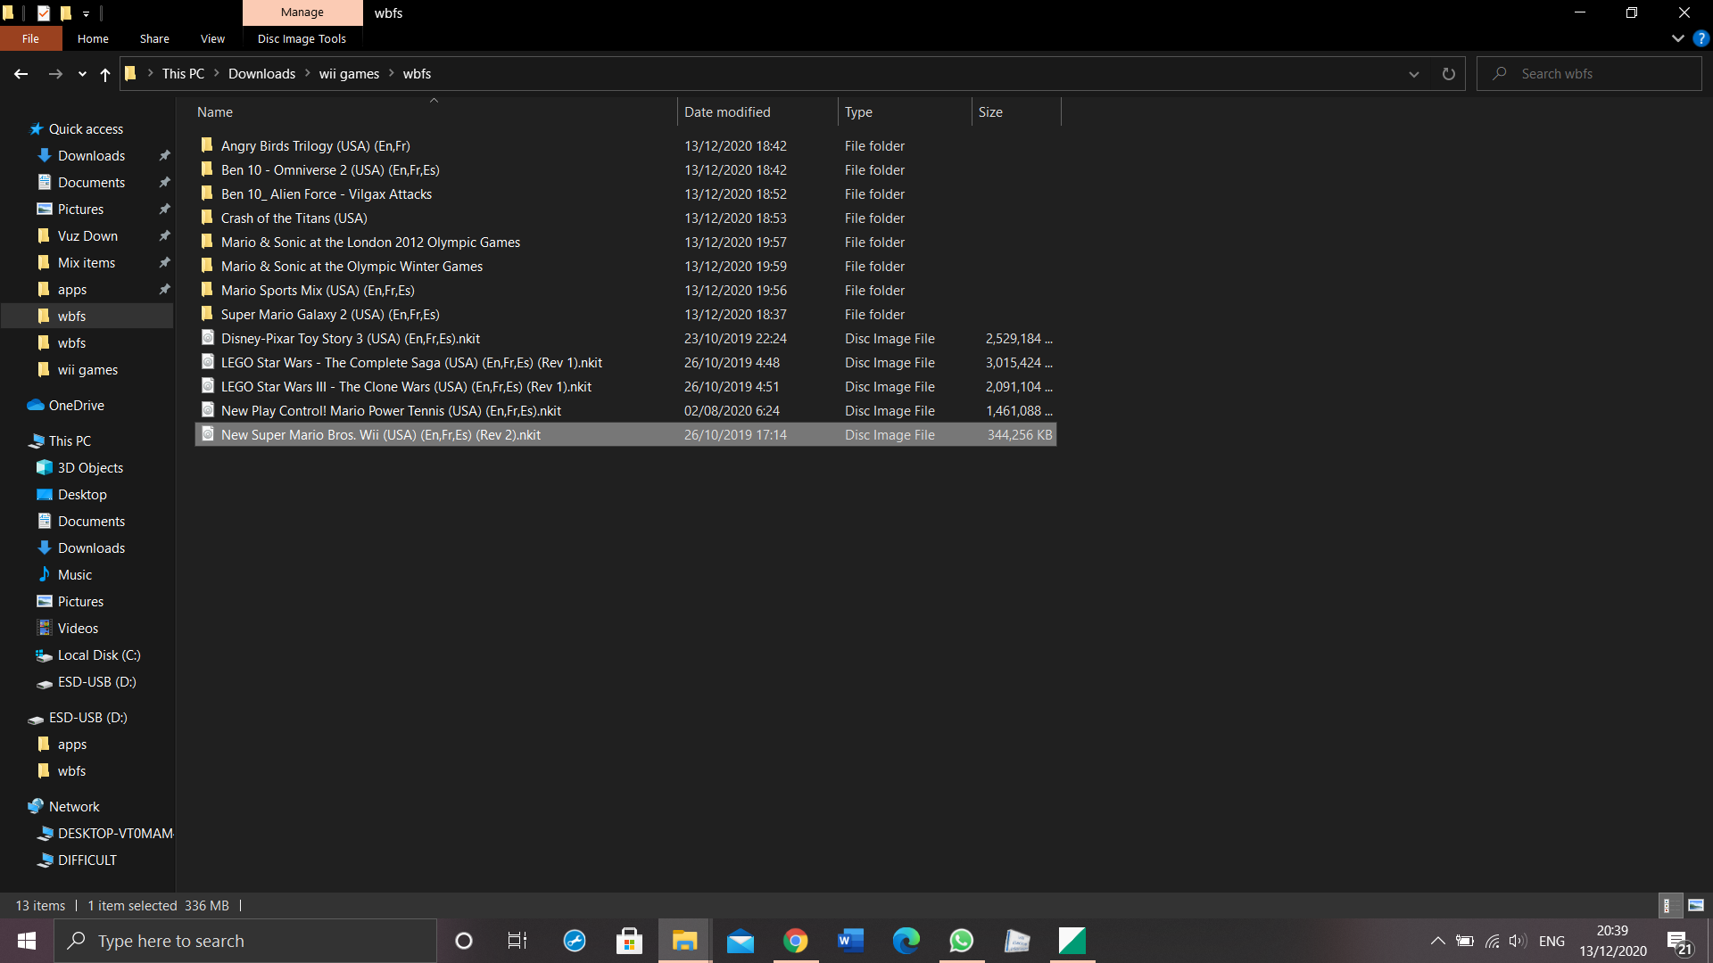Go back to the previous folder

coord(21,74)
